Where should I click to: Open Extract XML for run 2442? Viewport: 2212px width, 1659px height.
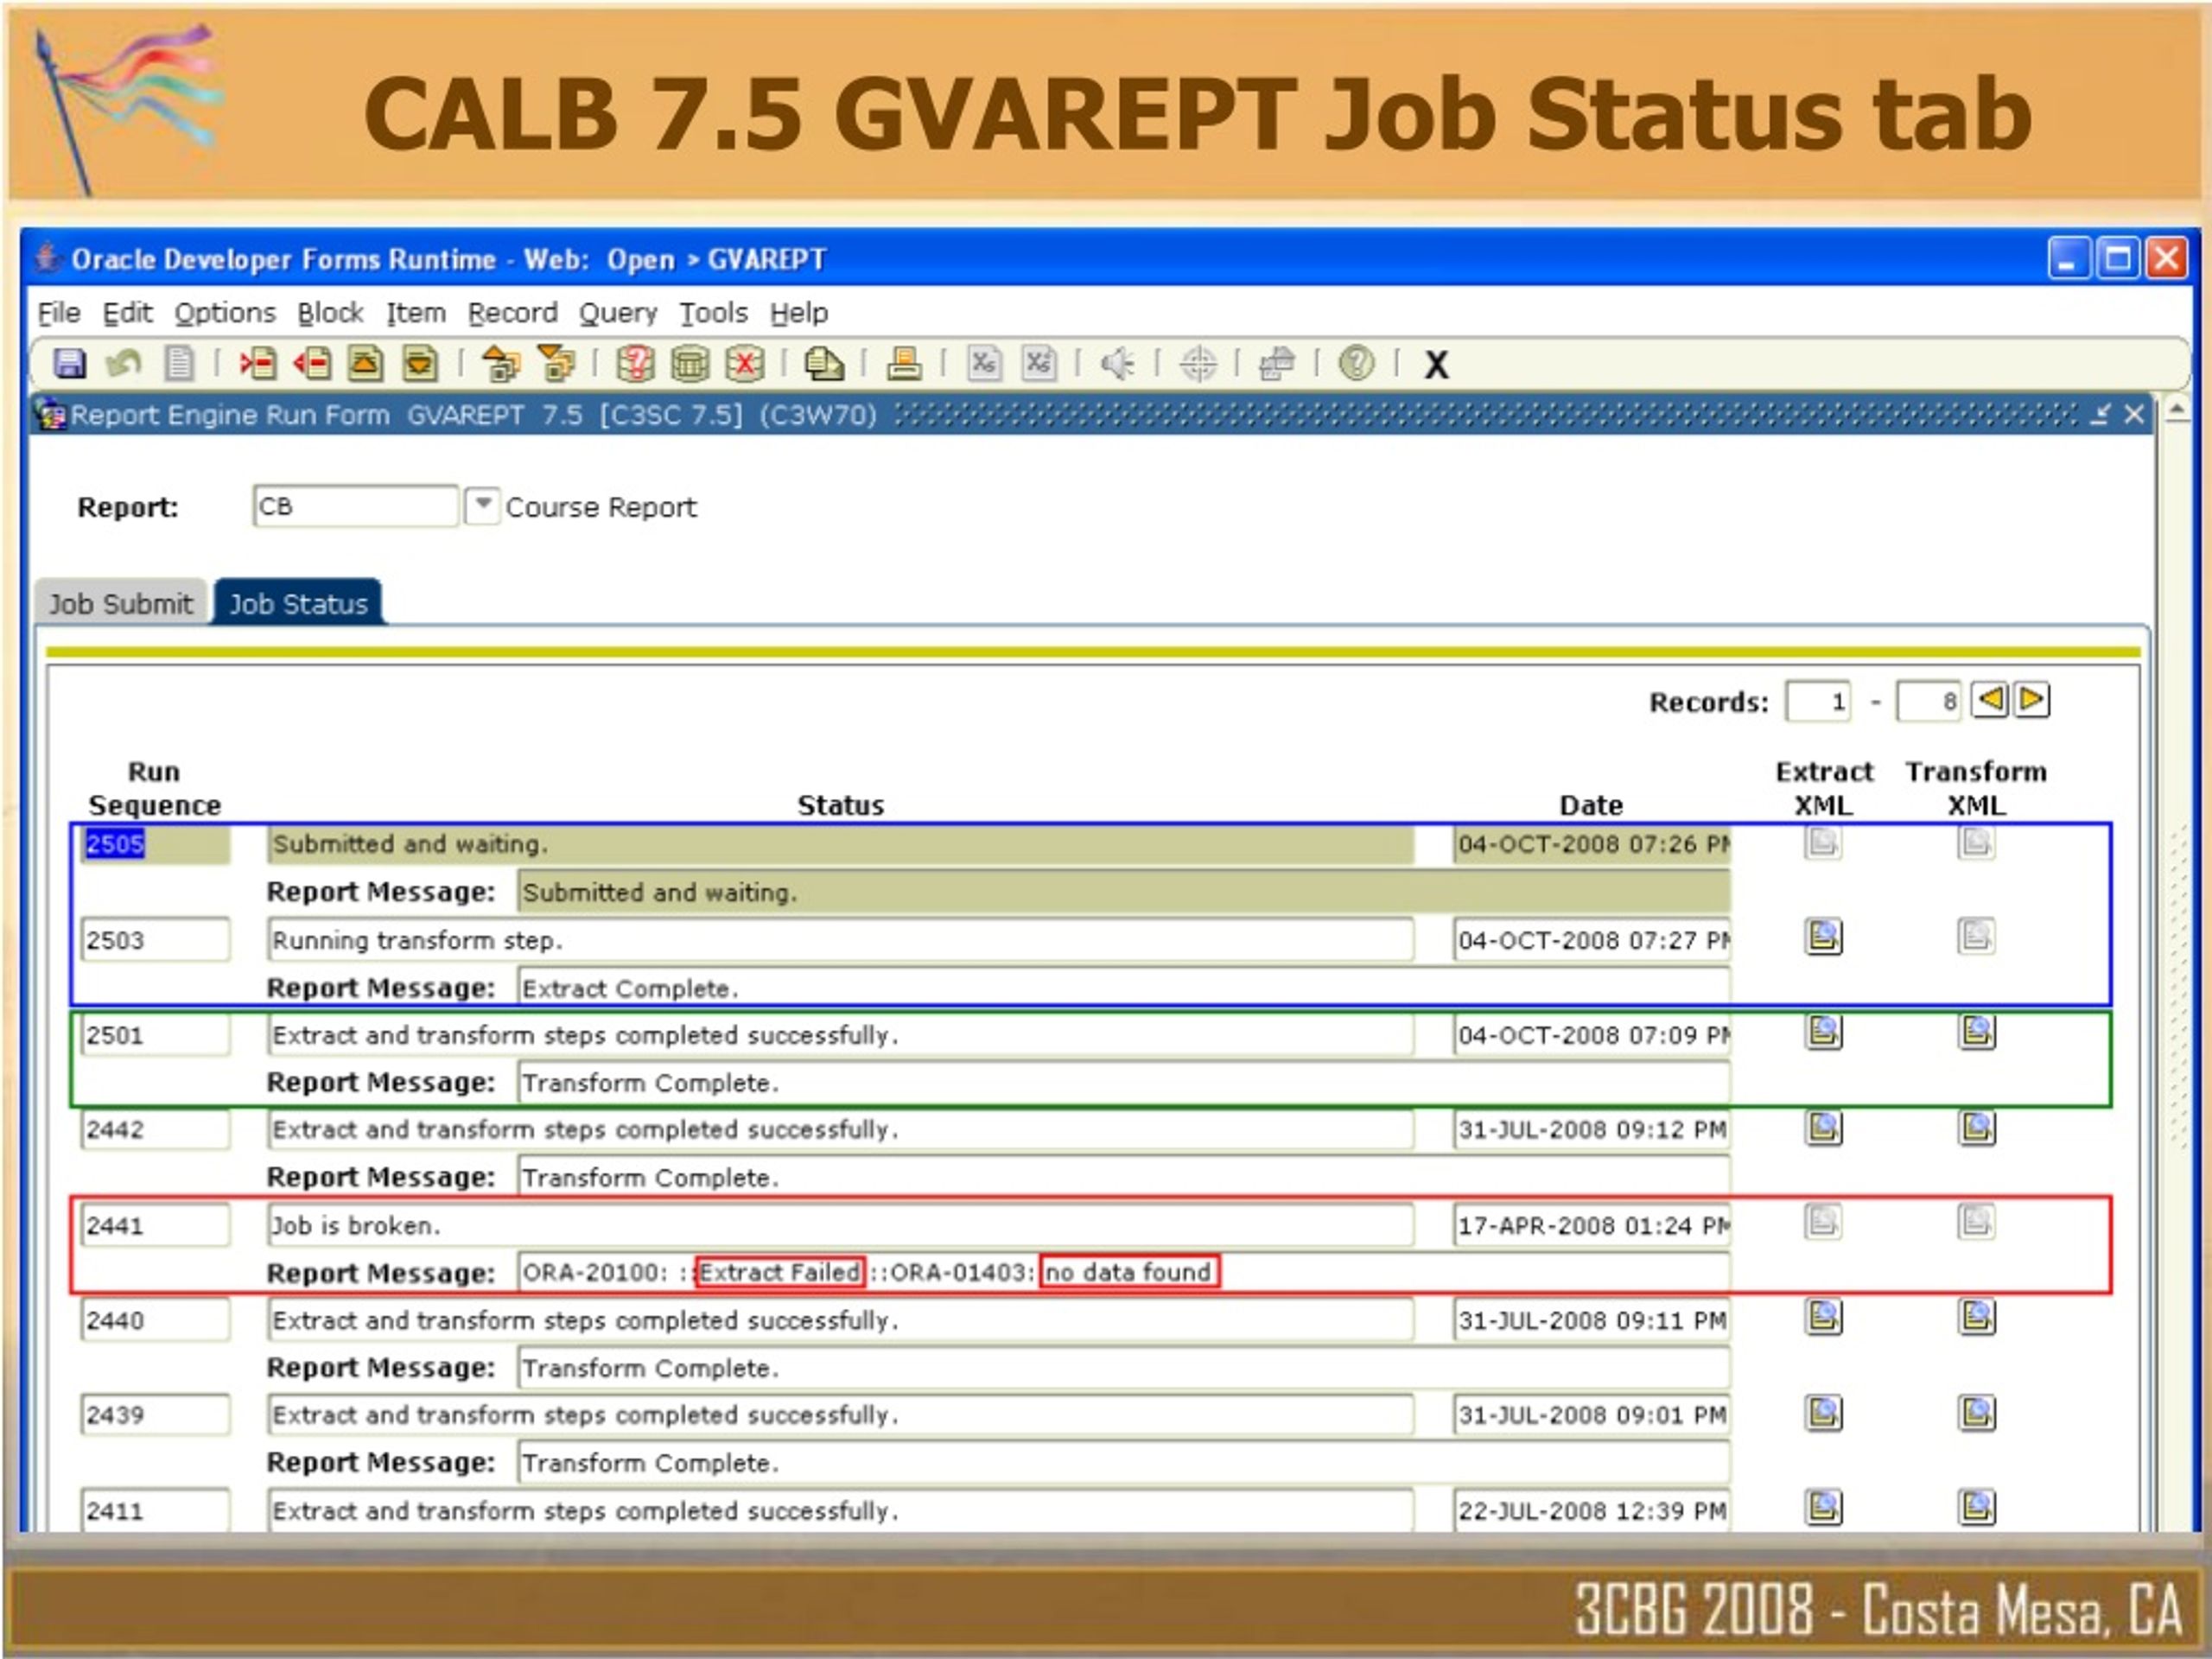click(x=1823, y=1127)
